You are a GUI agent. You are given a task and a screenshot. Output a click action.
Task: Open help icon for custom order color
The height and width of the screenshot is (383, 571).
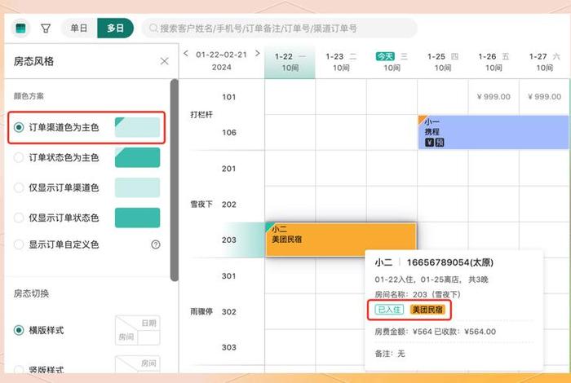pyautogui.click(x=156, y=244)
